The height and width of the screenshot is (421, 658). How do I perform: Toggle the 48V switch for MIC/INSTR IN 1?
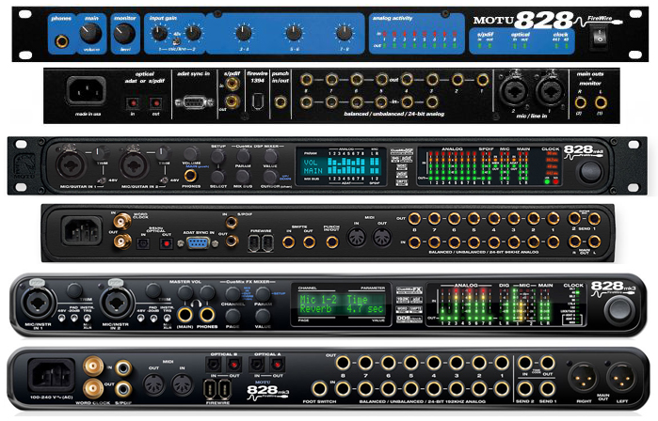click(x=62, y=319)
